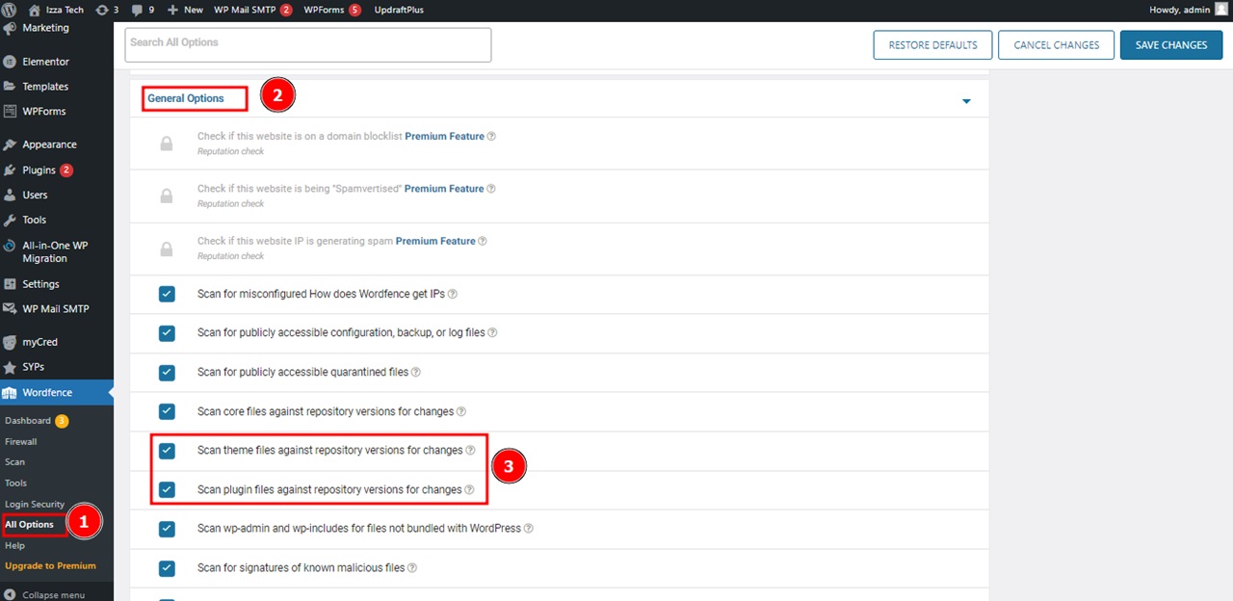Viewport: 1233px width, 601px height.
Task: Click RESTORE DEFAULTS button
Action: (932, 45)
